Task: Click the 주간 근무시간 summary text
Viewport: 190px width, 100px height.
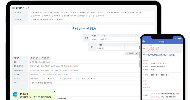Action: 53,66
